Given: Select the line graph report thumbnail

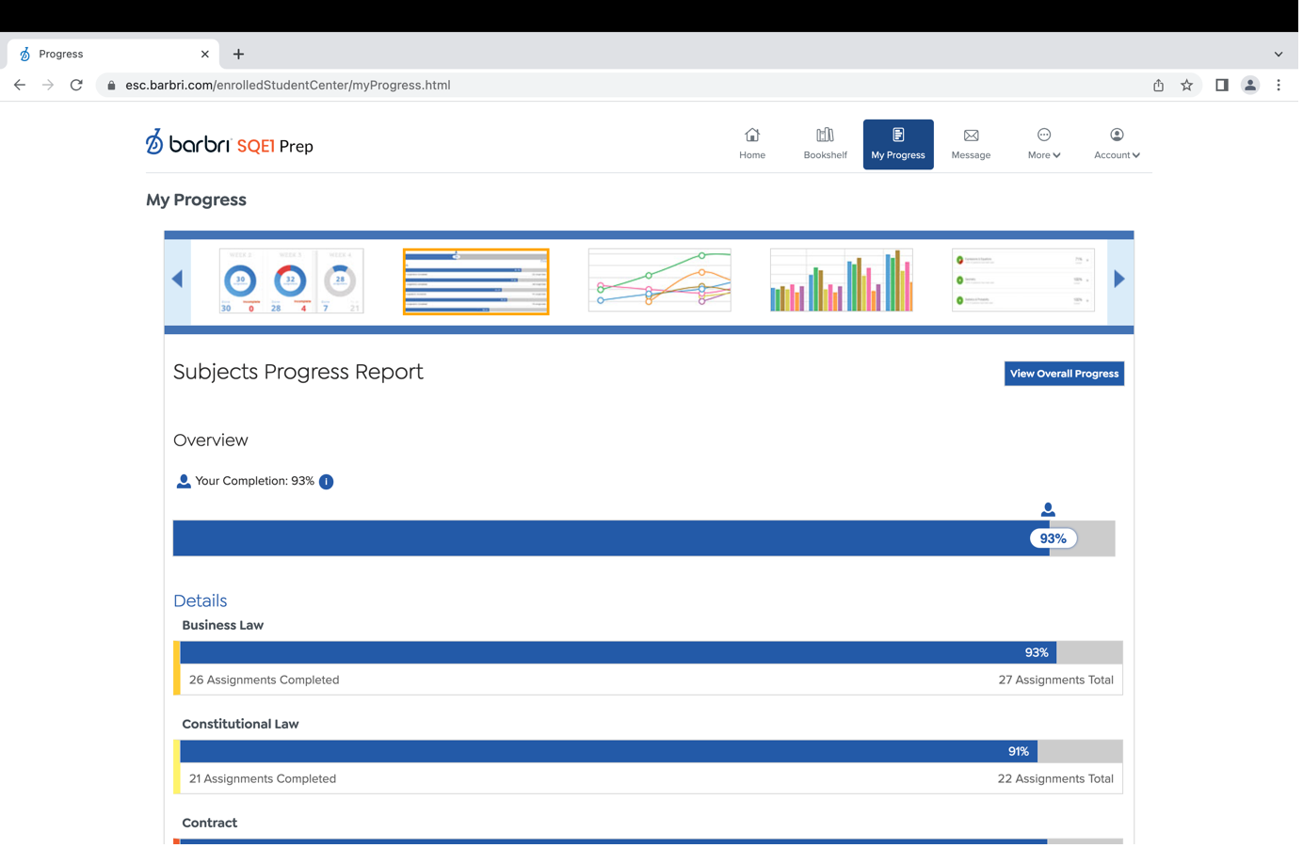Looking at the screenshot, I should point(659,280).
